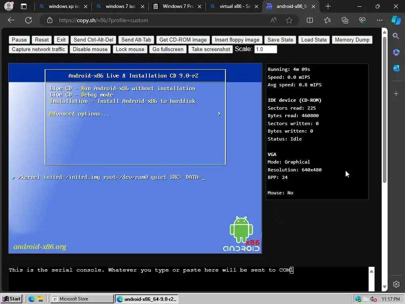Click the taskbar clock showing 11:17 PM
The image size is (405, 304).
391,299
